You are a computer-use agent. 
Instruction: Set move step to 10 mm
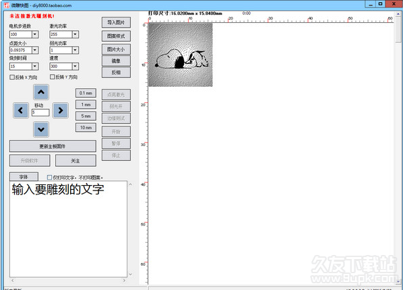(x=86, y=128)
